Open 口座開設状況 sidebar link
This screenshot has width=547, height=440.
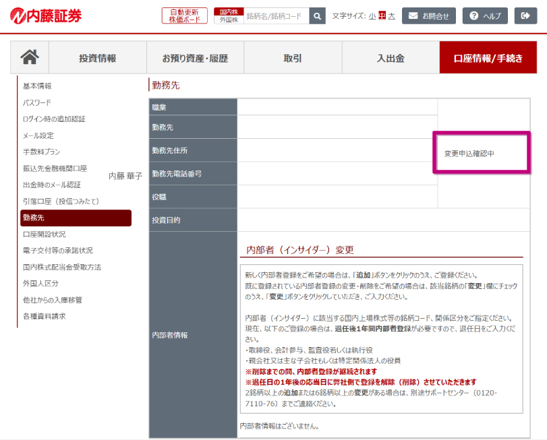point(44,234)
